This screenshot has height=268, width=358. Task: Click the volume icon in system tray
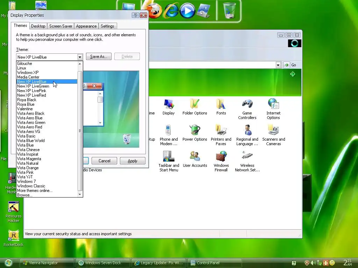(313, 263)
